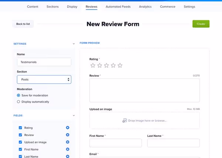Image resolution: width=222 pixels, height=158 pixels.
Task: Click the Max. 10 MB label
Action: tap(193, 109)
